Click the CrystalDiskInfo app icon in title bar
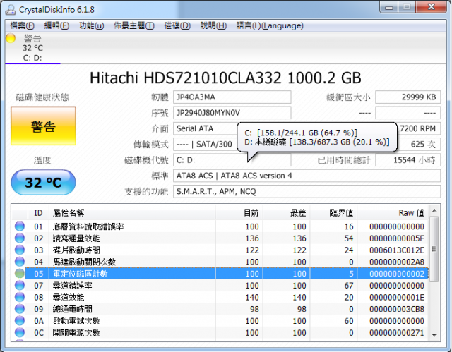This screenshot has width=452, height=352. [x=11, y=9]
